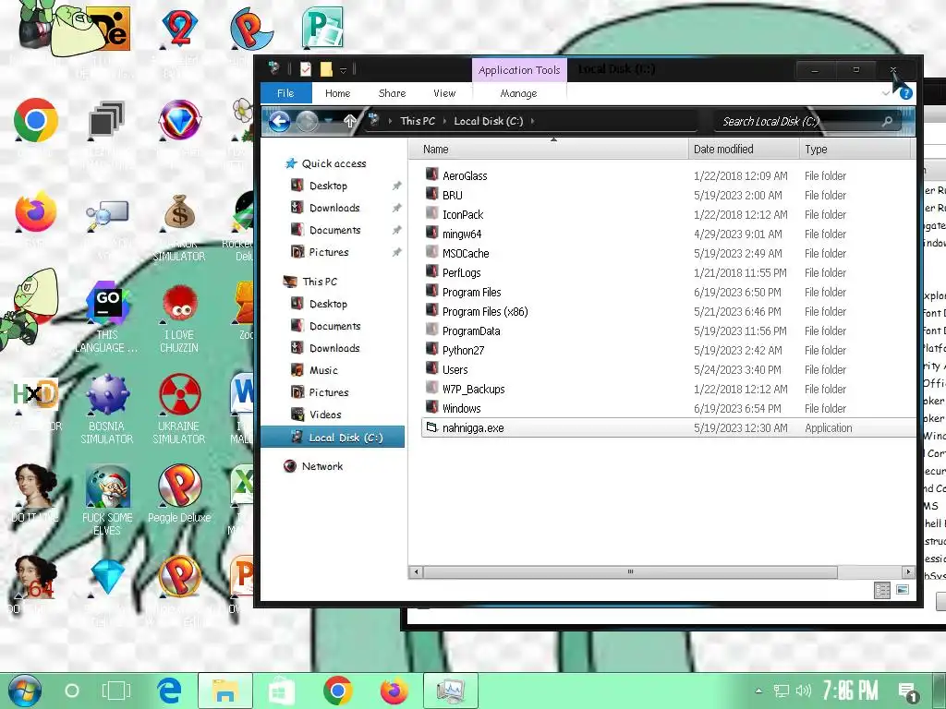Click into Search Local Disk (C:) box

pos(807,121)
